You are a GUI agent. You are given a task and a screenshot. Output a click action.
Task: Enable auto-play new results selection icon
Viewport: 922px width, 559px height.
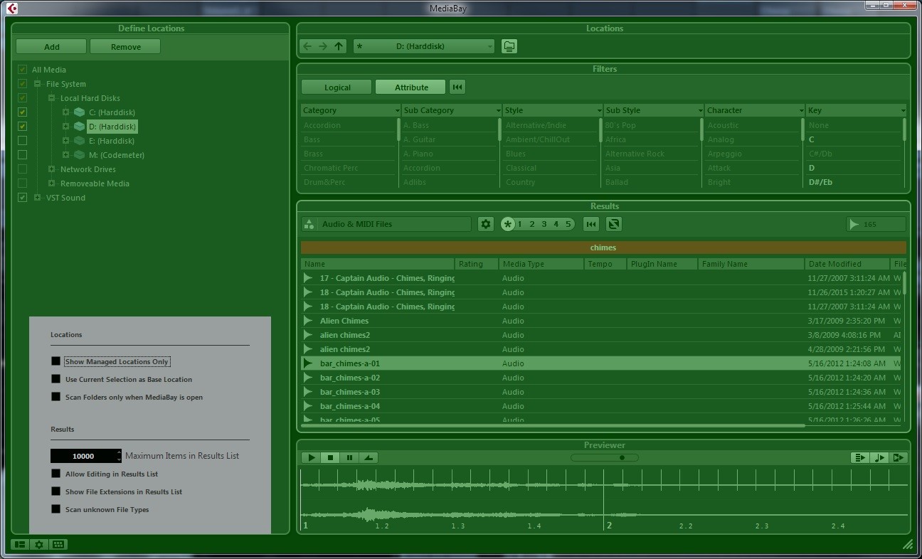point(860,458)
